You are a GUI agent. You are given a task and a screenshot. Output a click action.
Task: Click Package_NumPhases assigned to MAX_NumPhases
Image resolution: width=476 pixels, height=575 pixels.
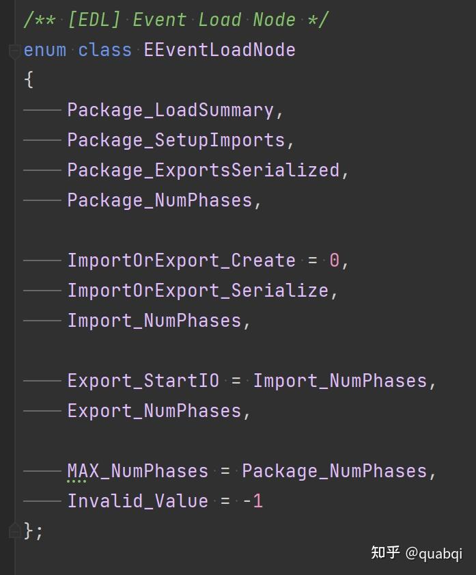click(334, 471)
